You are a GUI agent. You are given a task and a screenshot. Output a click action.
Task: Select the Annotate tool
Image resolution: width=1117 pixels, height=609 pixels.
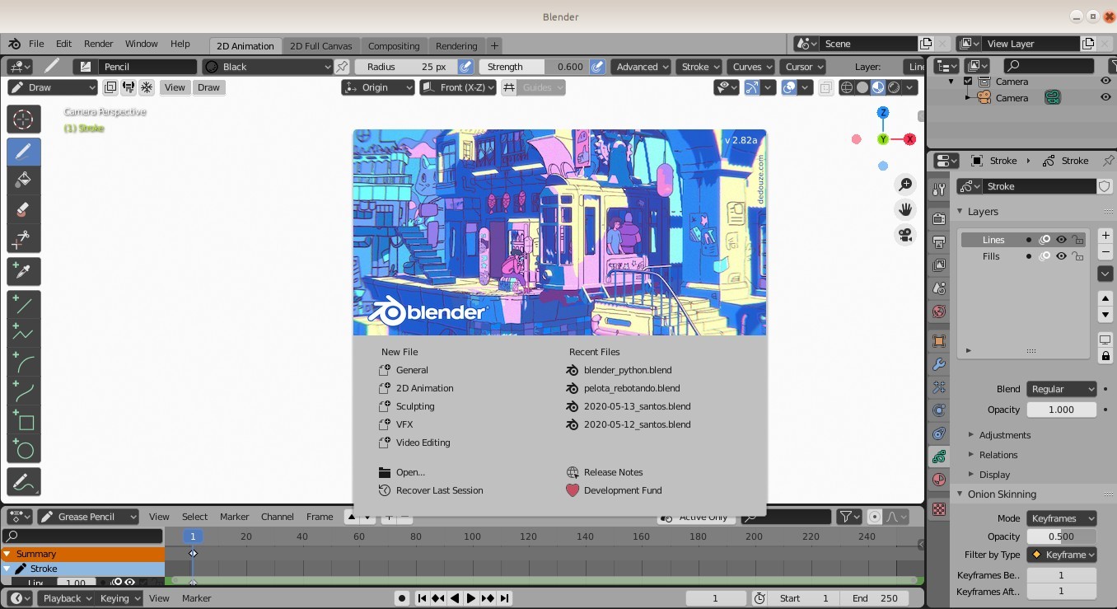point(24,482)
